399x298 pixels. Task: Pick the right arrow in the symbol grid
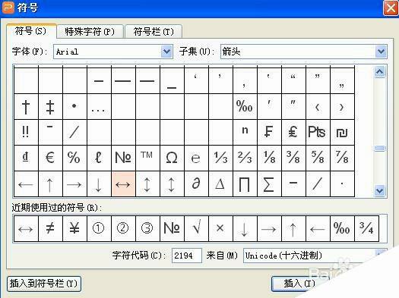point(74,184)
